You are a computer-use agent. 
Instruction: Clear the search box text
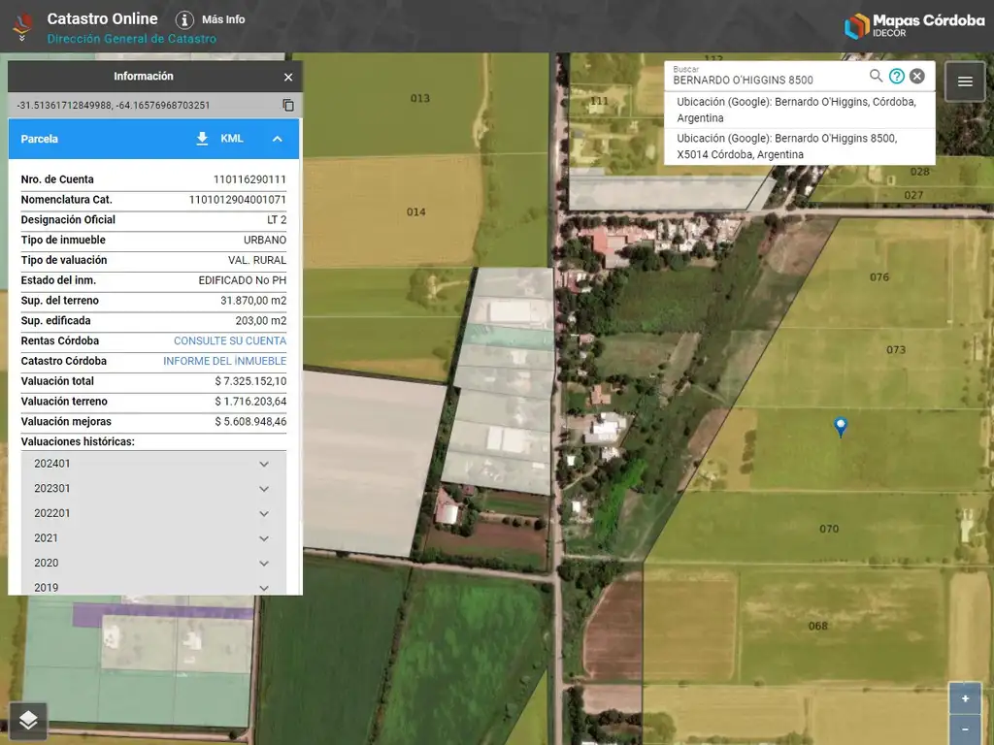point(917,76)
